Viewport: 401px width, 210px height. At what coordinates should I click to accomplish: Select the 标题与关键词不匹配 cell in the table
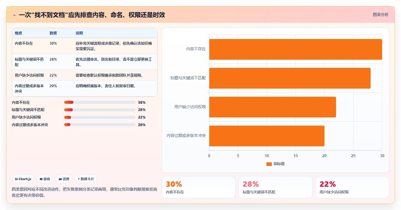tap(29, 62)
